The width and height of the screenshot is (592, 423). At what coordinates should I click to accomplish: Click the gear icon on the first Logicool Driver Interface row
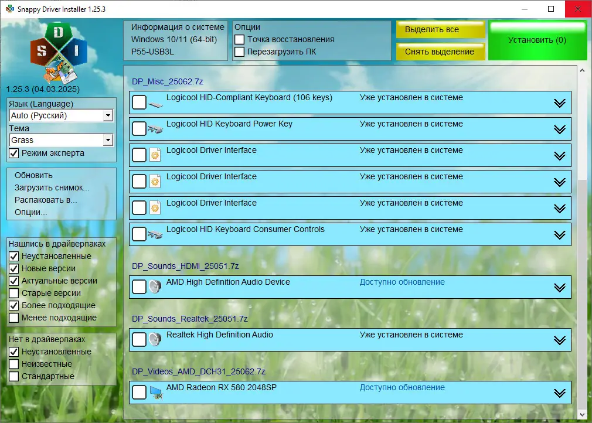click(x=155, y=155)
